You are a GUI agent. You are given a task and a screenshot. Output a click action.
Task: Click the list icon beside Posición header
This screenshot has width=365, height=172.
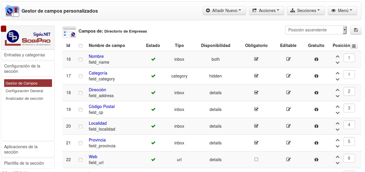(x=354, y=46)
